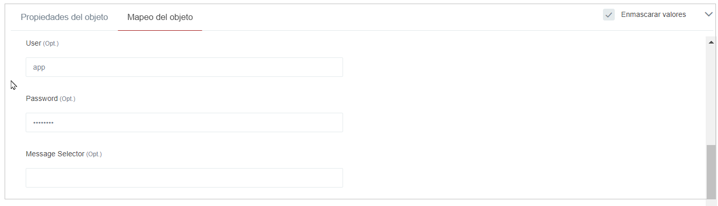Click the vertical scrollbar thumb
The width and height of the screenshot is (718, 206).
click(x=711, y=171)
